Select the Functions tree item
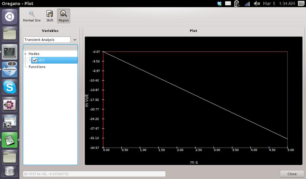 coord(37,67)
